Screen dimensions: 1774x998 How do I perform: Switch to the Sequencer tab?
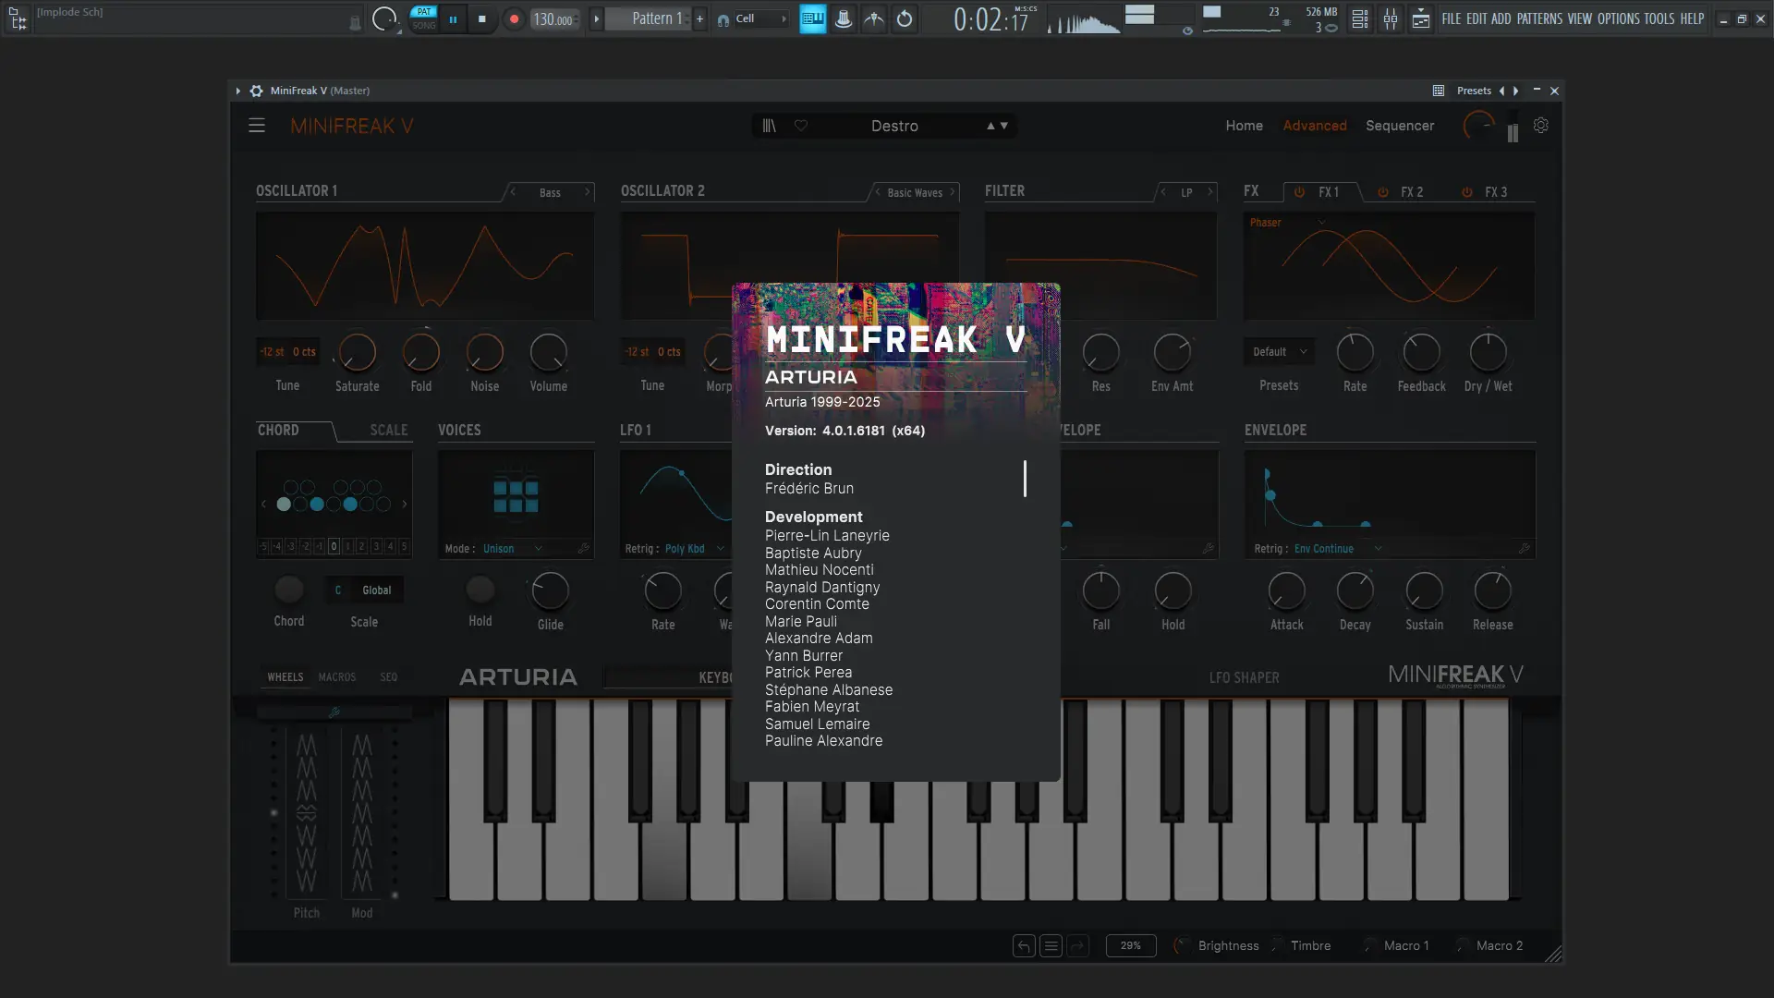click(1400, 126)
